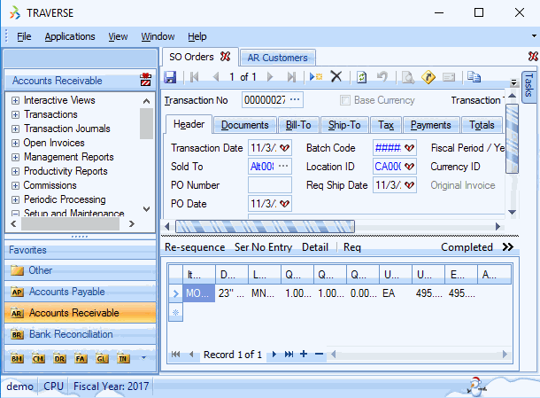The height and width of the screenshot is (398, 540).
Task: Expand the Interactive Views tree node
Action: pyautogui.click(x=15, y=100)
